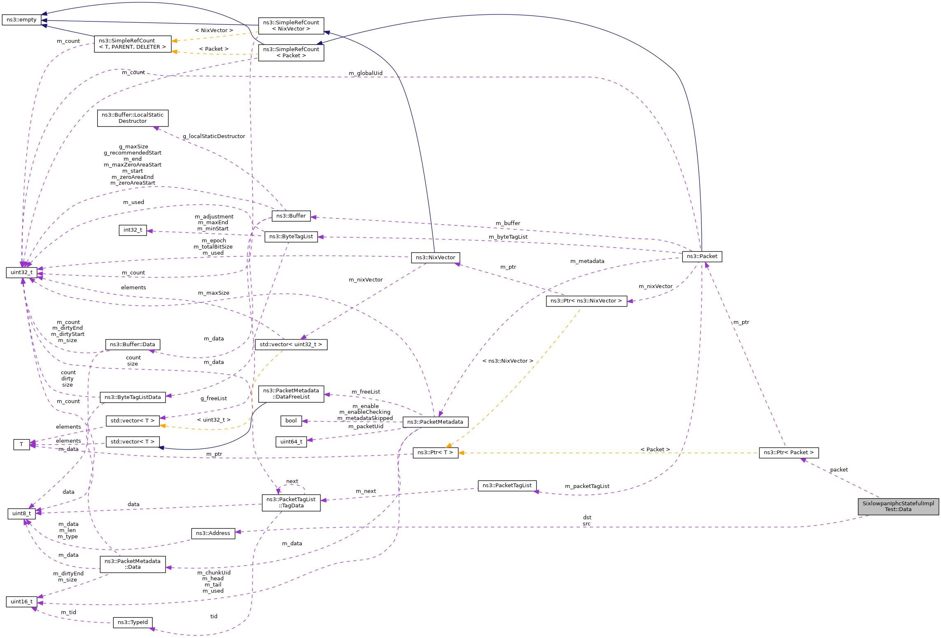
Task: Click the m_byteTagList edge label
Action: coord(508,237)
